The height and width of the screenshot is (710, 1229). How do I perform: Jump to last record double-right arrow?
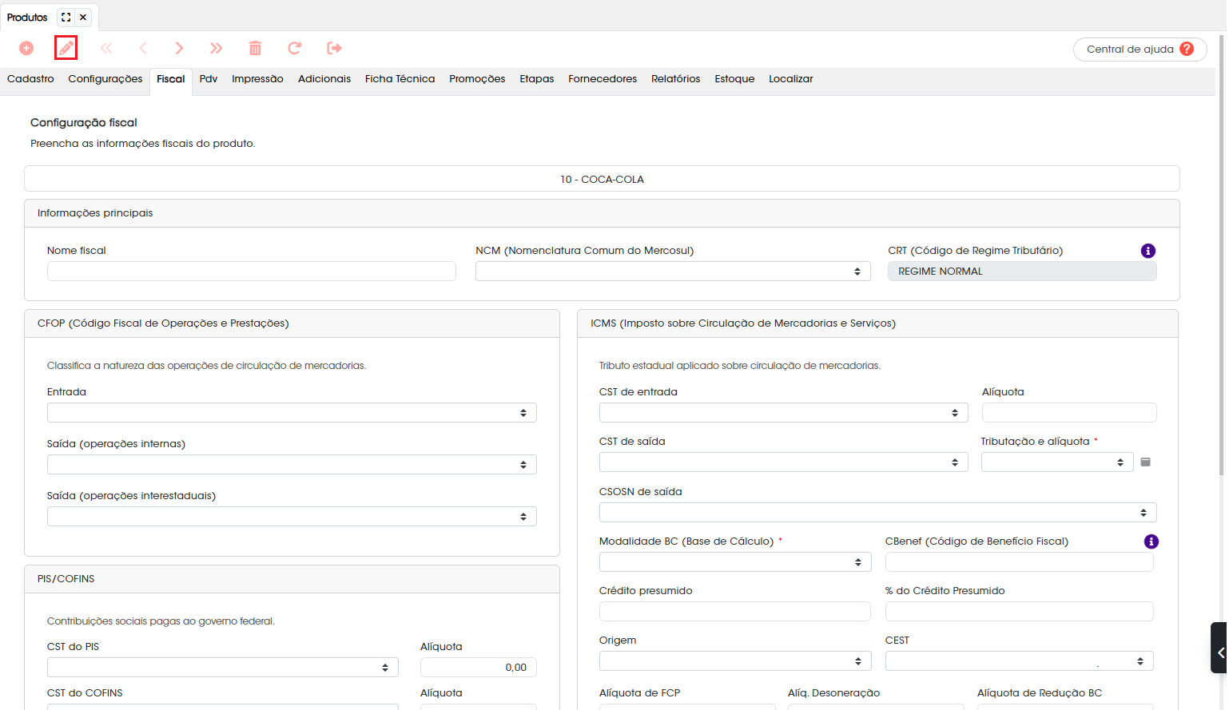point(216,48)
